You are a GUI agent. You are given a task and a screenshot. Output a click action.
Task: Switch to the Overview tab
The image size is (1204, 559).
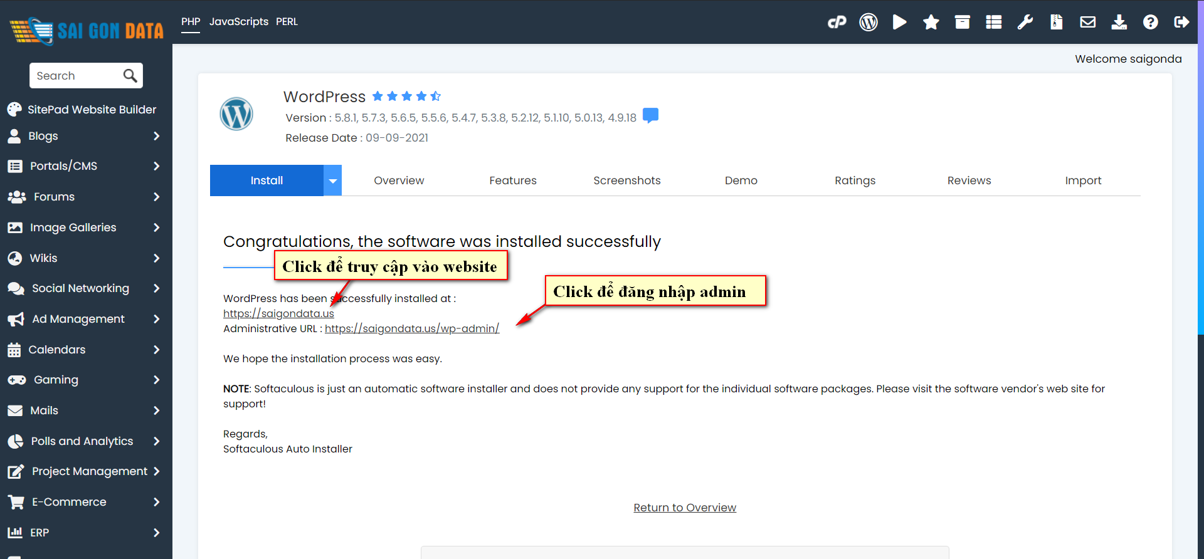click(399, 180)
